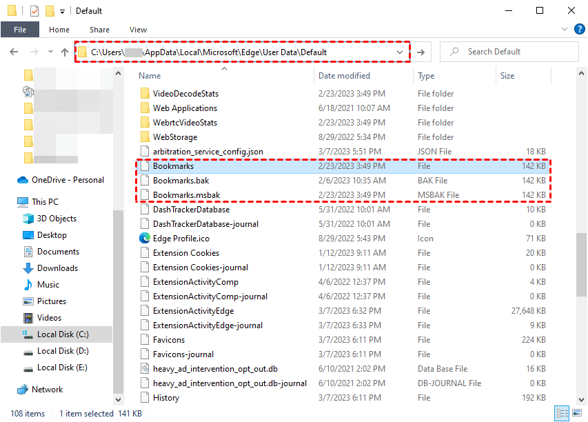Sort by the Size column header
Image resolution: width=588 pixels, height=422 pixels.
(507, 76)
